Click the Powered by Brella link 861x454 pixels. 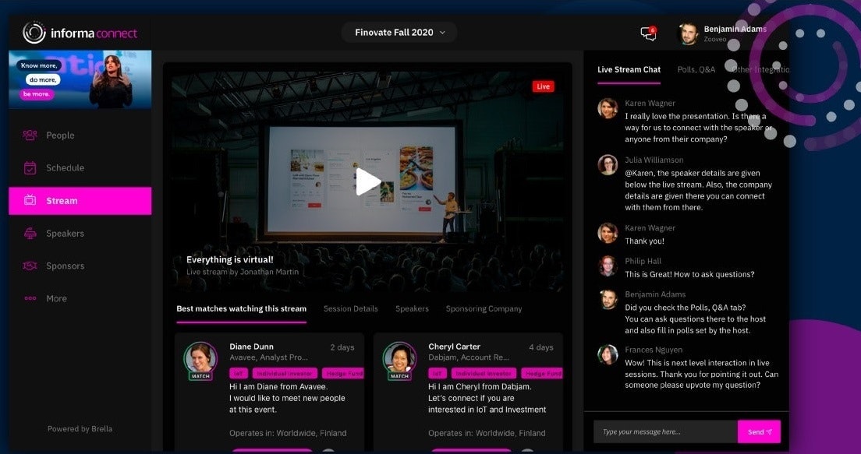point(80,428)
